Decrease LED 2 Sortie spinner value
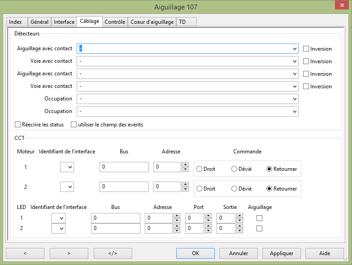This screenshot has width=352, height=265. tap(239, 231)
